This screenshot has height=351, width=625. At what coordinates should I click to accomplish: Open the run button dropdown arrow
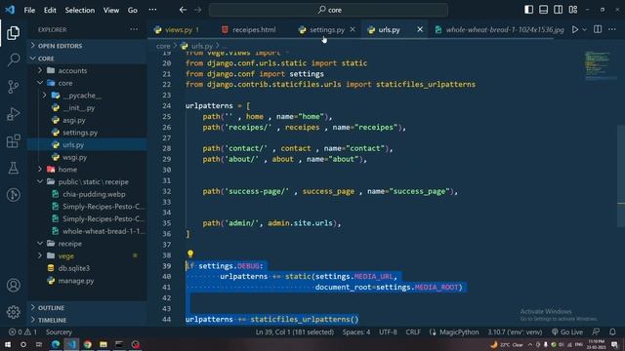click(x=584, y=29)
